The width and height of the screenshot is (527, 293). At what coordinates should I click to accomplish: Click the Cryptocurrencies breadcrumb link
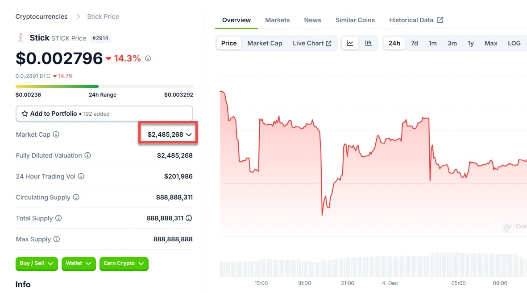pyautogui.click(x=41, y=16)
